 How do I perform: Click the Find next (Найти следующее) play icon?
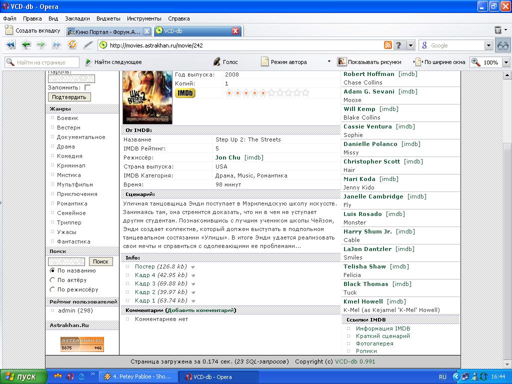[x=88, y=61]
